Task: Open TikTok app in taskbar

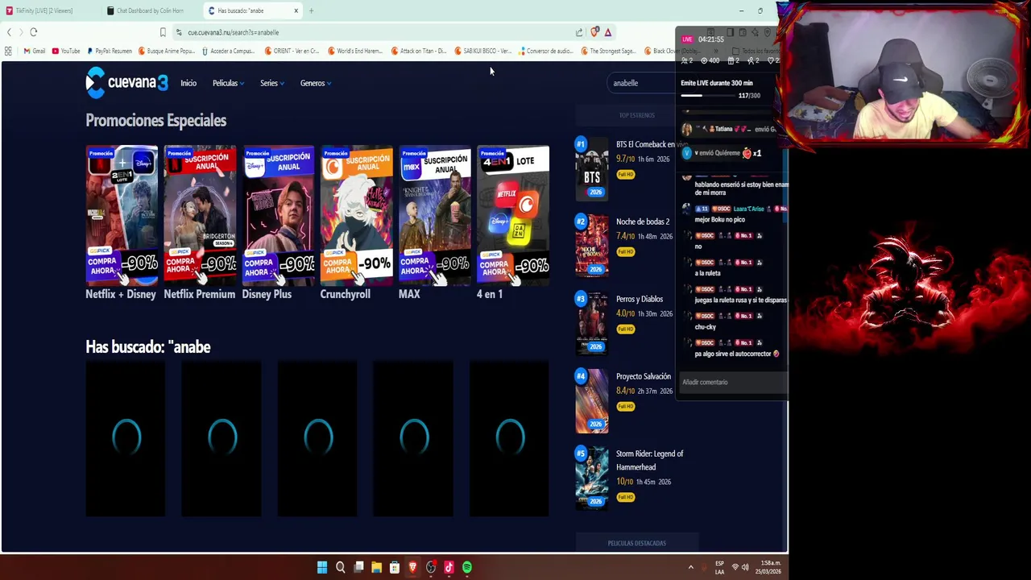Action: tap(449, 567)
